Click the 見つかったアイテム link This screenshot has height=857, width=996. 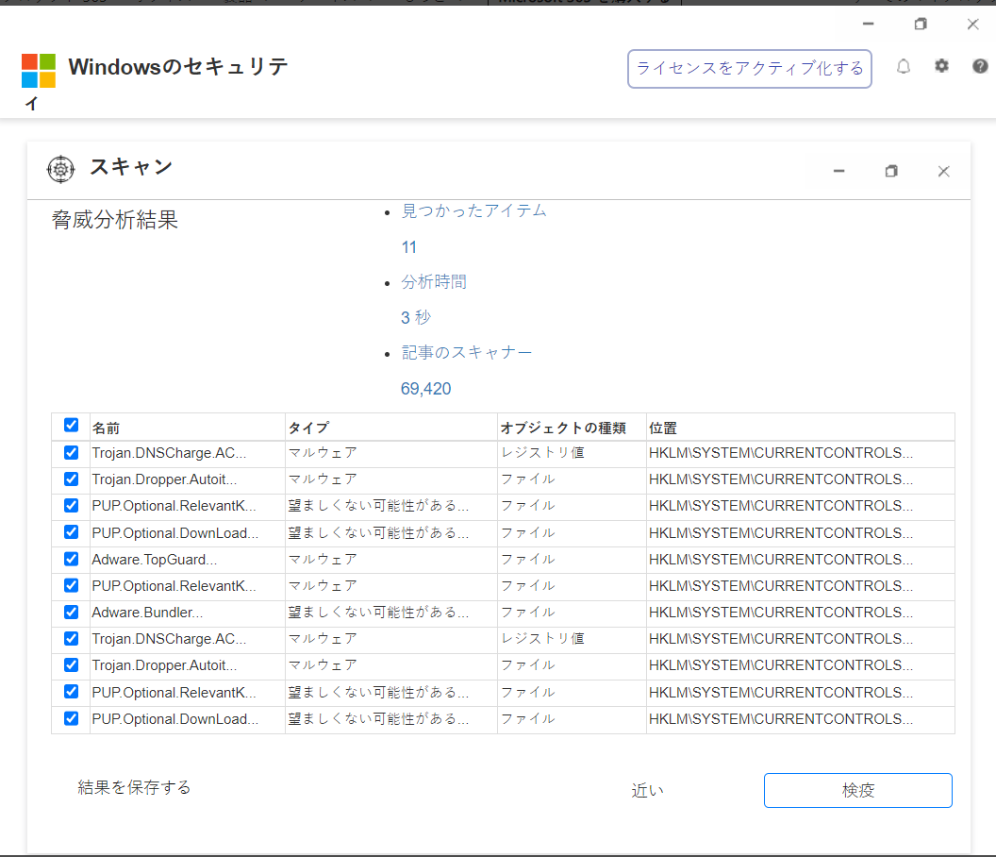tap(473, 210)
